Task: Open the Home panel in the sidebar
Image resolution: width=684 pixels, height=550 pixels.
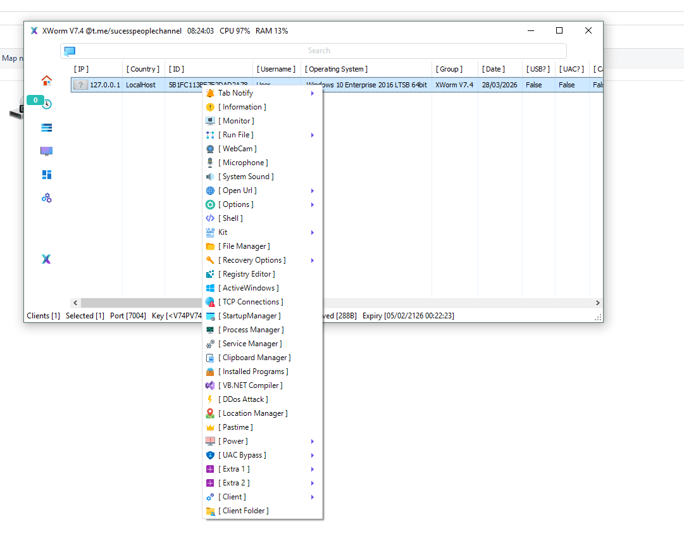Action: pos(46,80)
